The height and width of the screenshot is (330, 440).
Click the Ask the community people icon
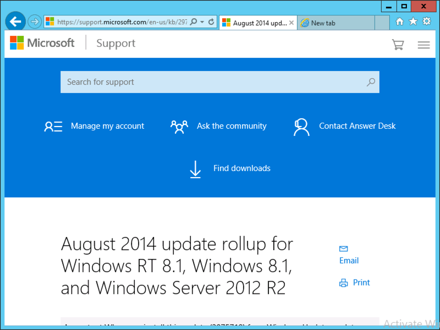point(179,127)
